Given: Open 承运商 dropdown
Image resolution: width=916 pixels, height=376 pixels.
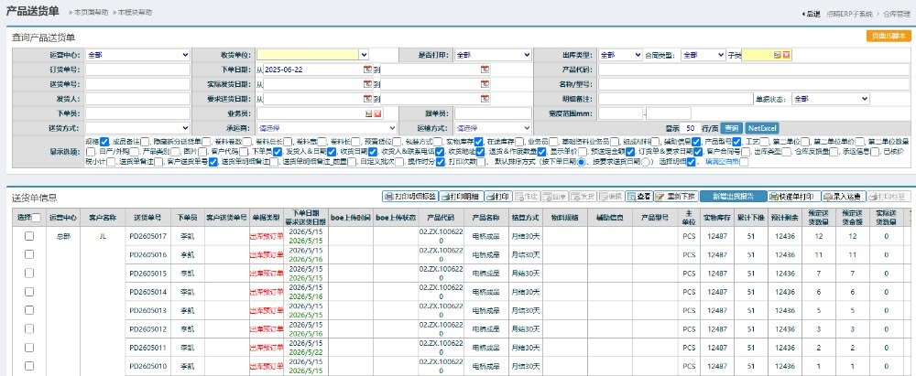Looking at the screenshot, I should [327, 128].
